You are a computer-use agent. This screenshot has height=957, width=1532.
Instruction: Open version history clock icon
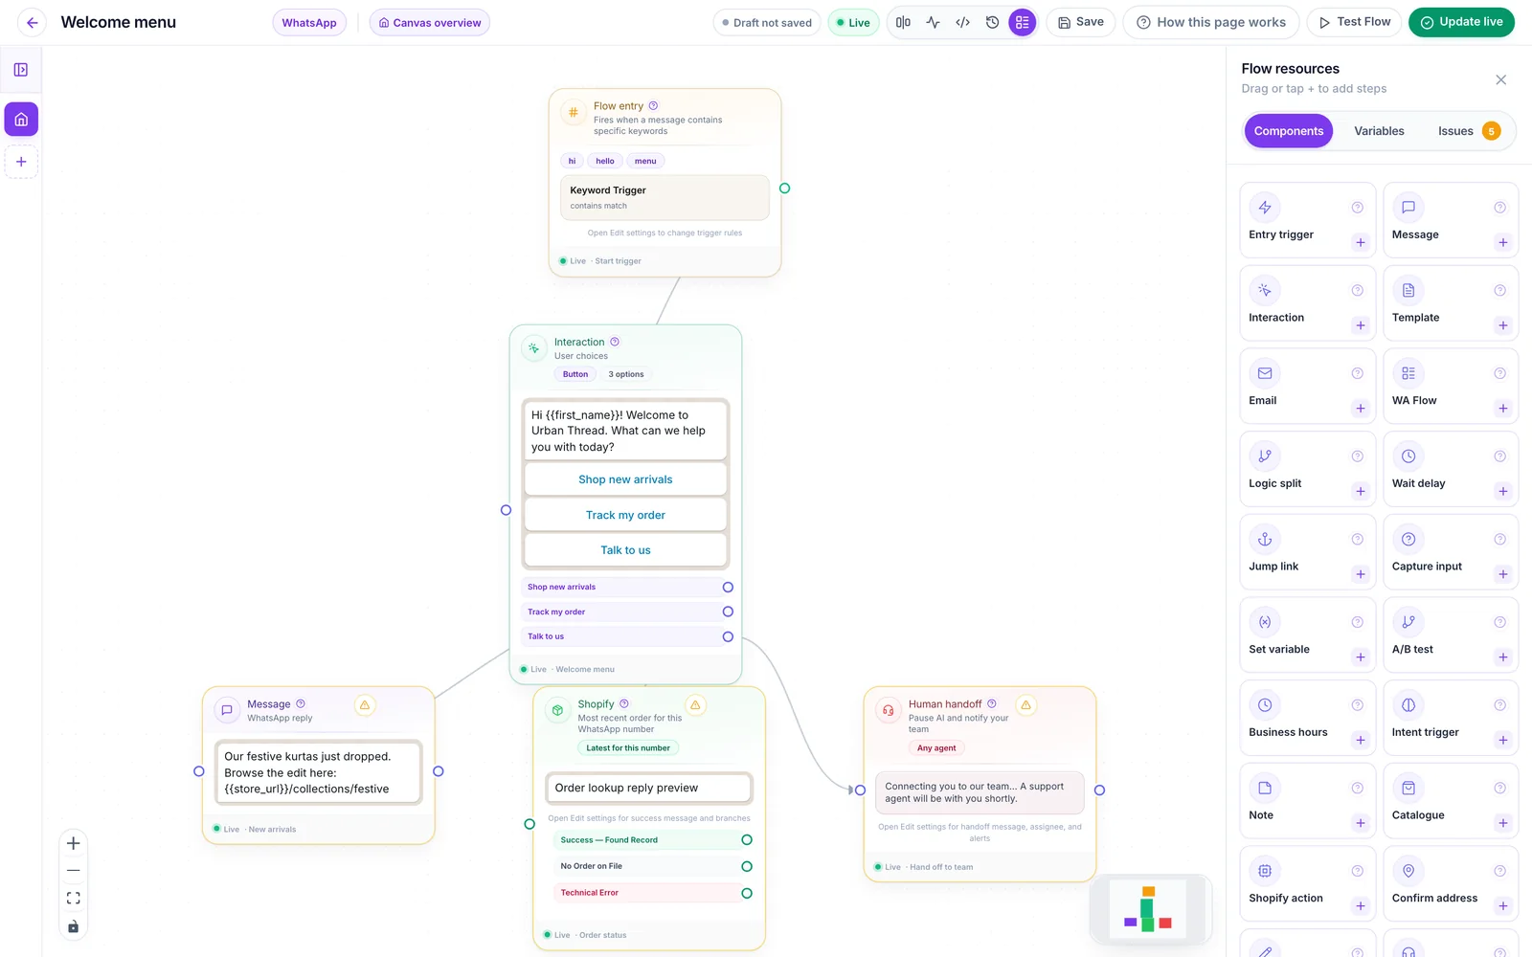pyautogui.click(x=992, y=22)
